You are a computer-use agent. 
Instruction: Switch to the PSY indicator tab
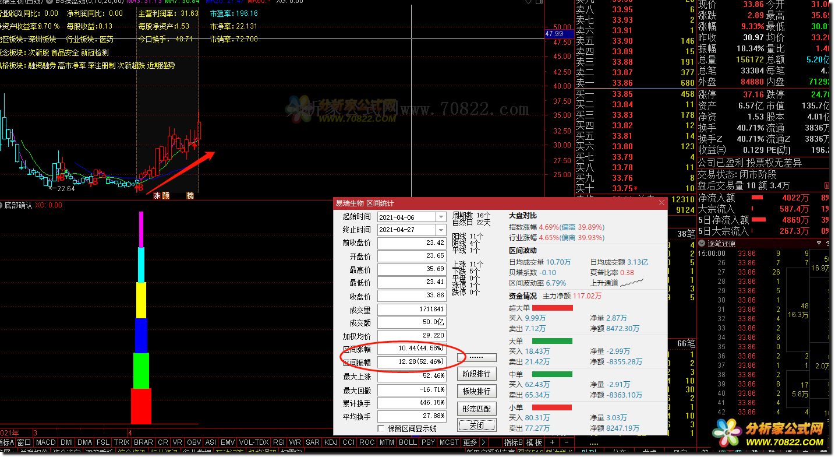(428, 442)
